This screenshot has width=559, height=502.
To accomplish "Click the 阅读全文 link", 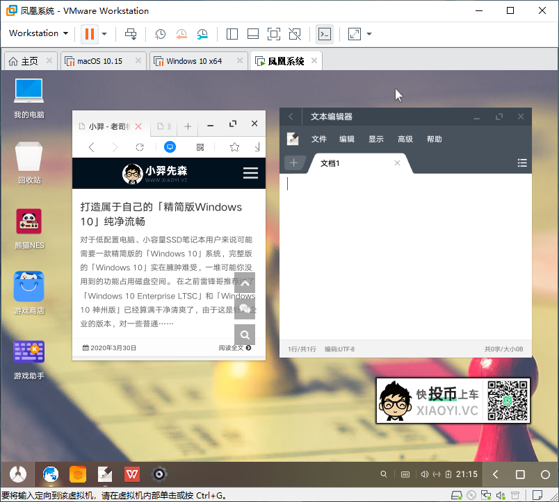I will pyautogui.click(x=234, y=348).
